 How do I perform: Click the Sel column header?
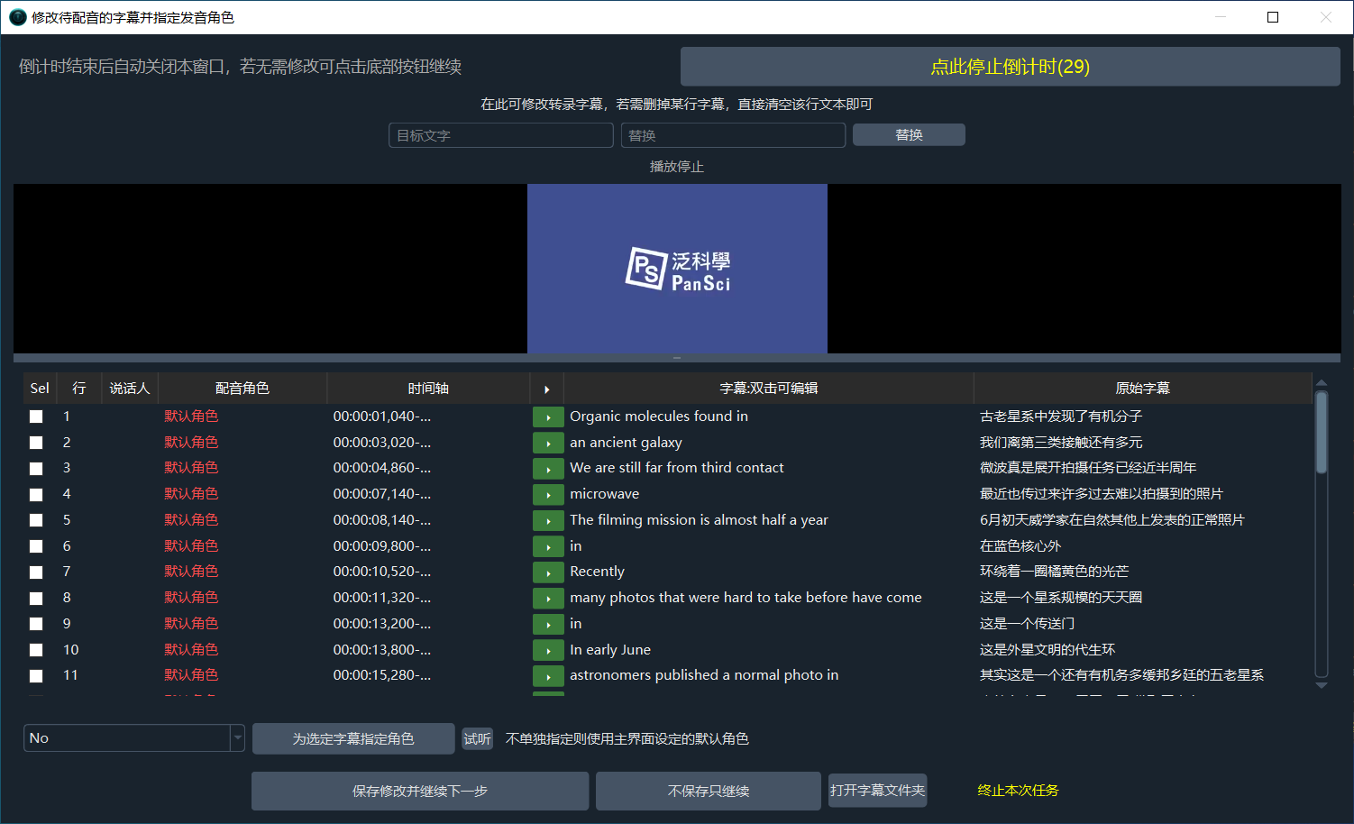[x=40, y=389]
